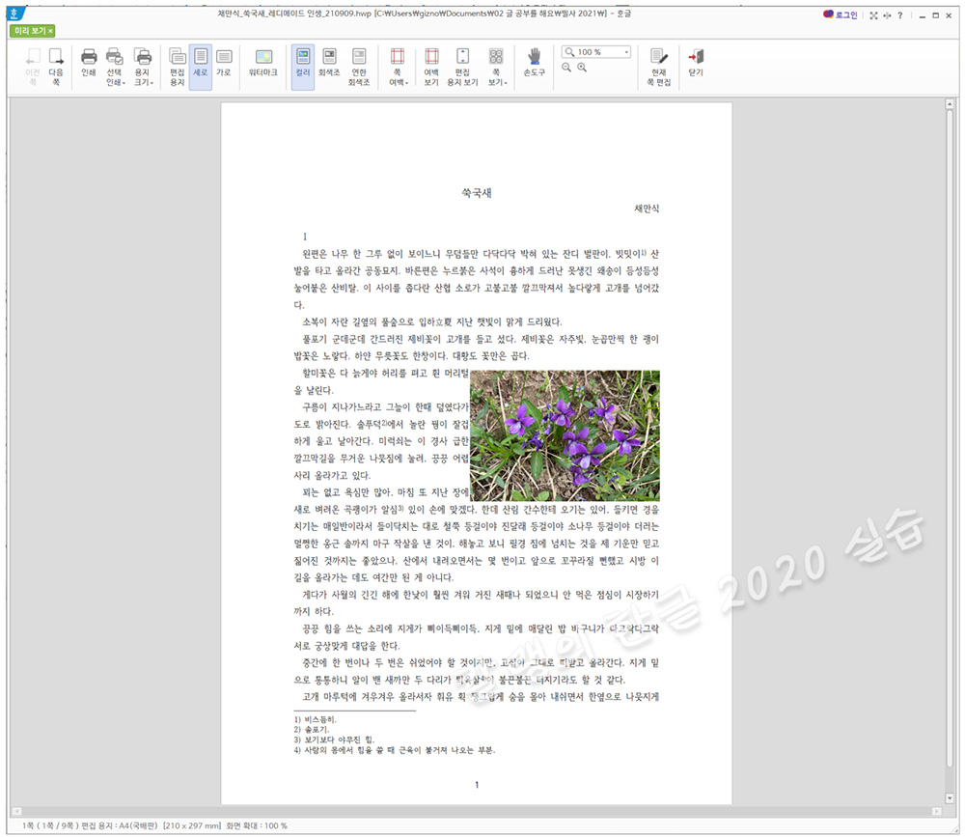Toggle 편집 용지 보기 paper view
Viewport: 965px width, 837px height.
pyautogui.click(x=462, y=67)
